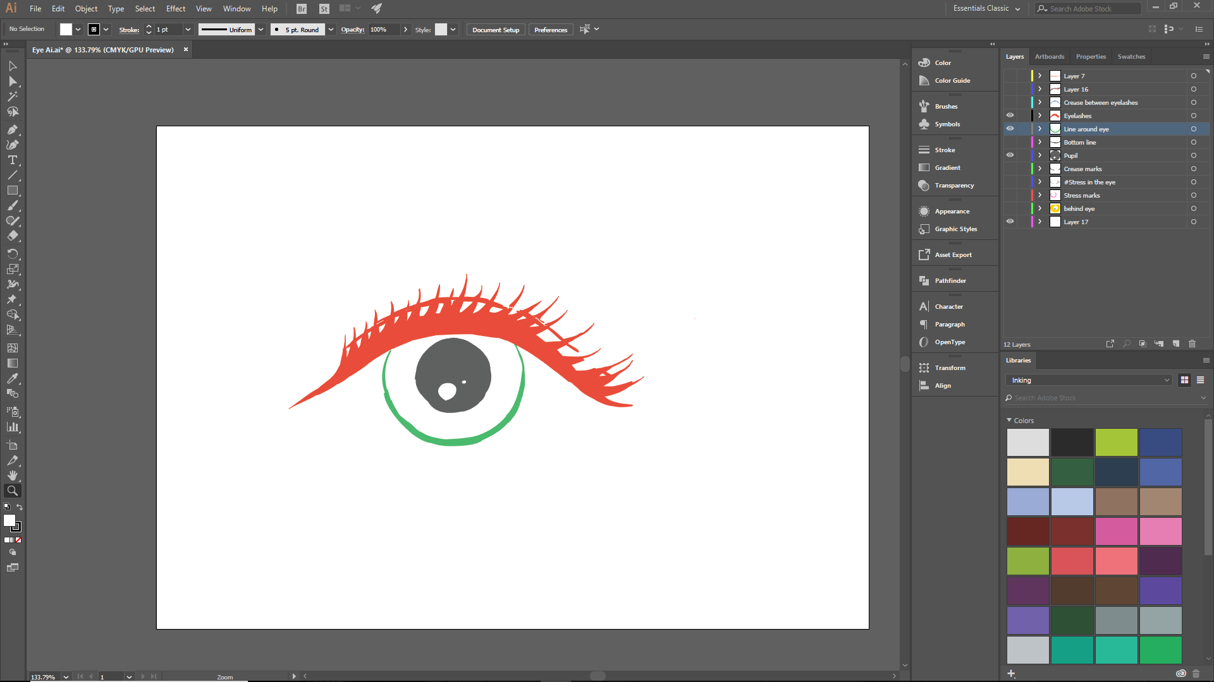1214x682 pixels.
Task: Select the Type tool
Action: click(x=12, y=160)
